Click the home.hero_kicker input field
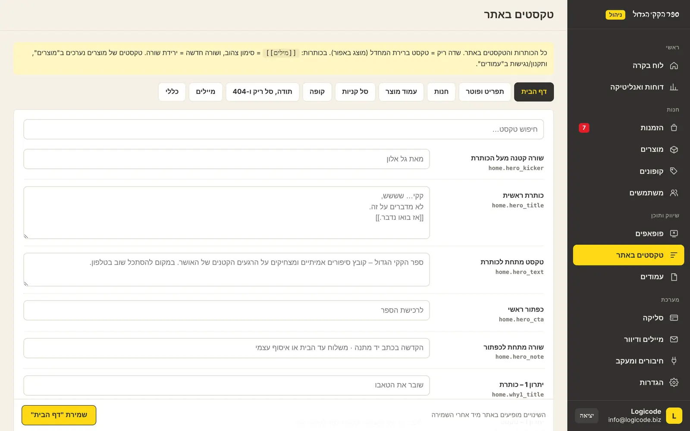The image size is (690, 431). tap(226, 159)
